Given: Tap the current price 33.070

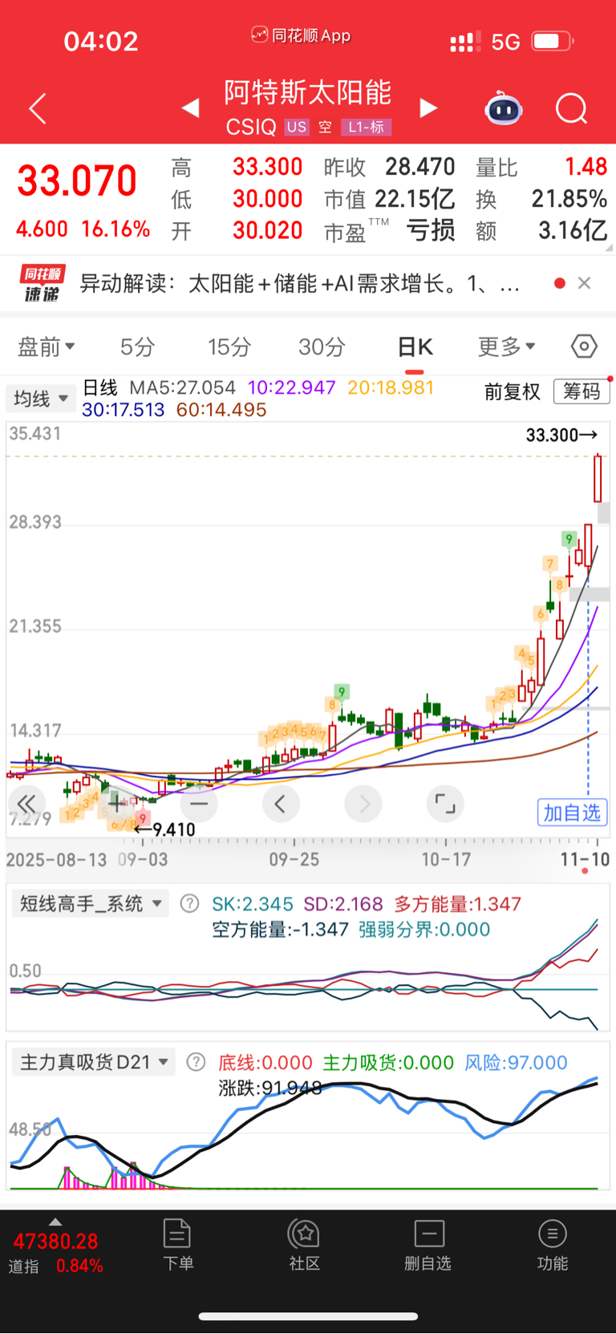Looking at the screenshot, I should [77, 180].
